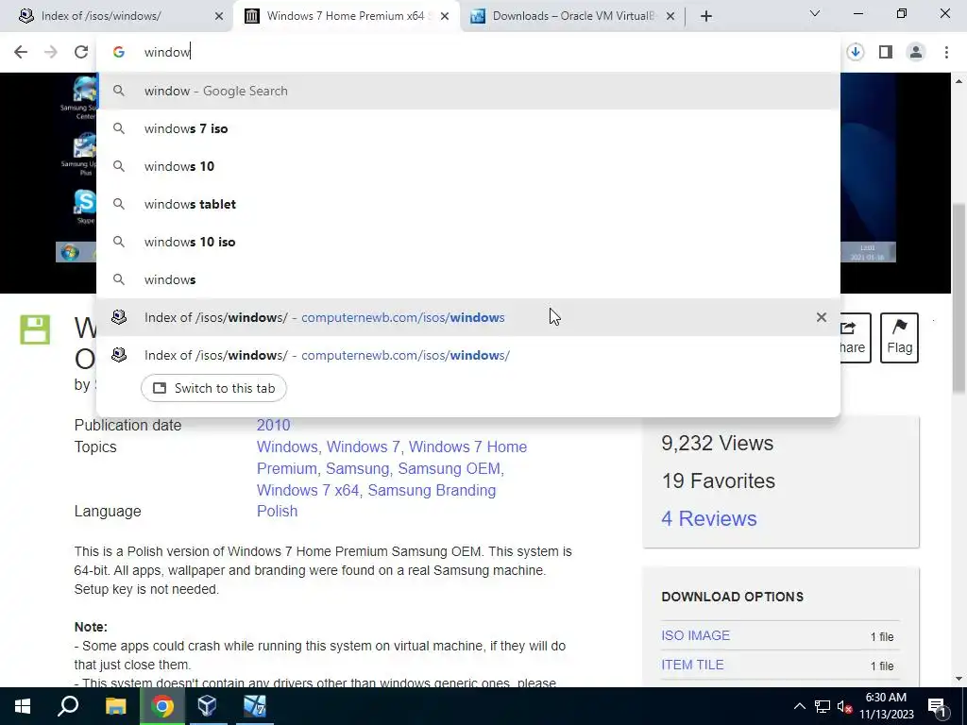This screenshot has height=725, width=967.
Task: Close the Index of /isos/windows/ tab
Action: (x=219, y=16)
